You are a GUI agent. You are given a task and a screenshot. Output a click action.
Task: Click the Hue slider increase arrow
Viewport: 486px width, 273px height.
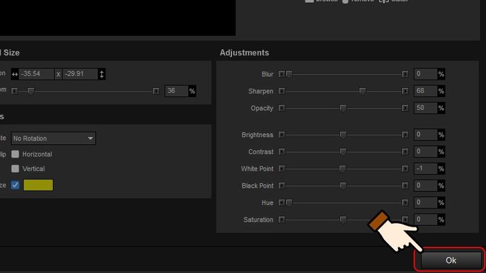pos(405,203)
